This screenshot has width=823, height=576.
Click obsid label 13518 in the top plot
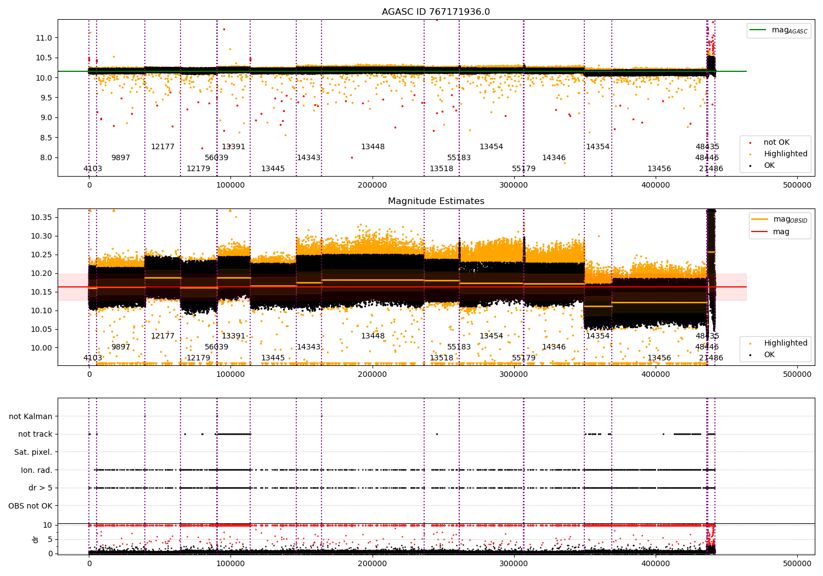442,169
